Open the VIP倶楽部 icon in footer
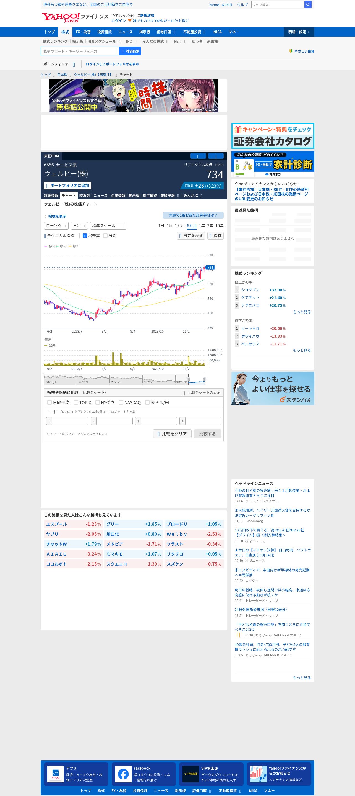355x796 pixels. click(190, 774)
